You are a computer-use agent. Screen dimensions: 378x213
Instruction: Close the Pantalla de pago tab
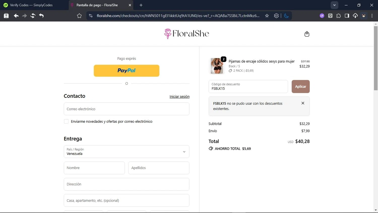tap(130, 5)
